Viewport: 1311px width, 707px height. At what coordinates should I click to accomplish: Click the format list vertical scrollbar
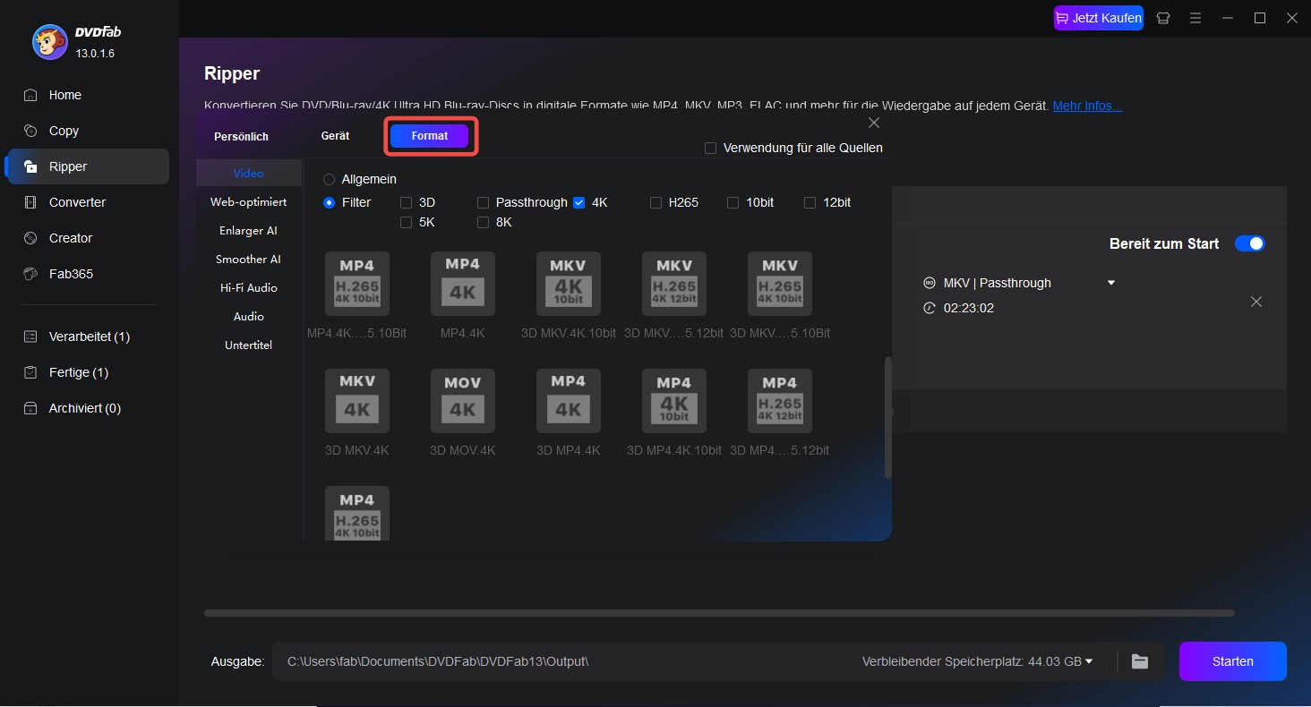887,417
